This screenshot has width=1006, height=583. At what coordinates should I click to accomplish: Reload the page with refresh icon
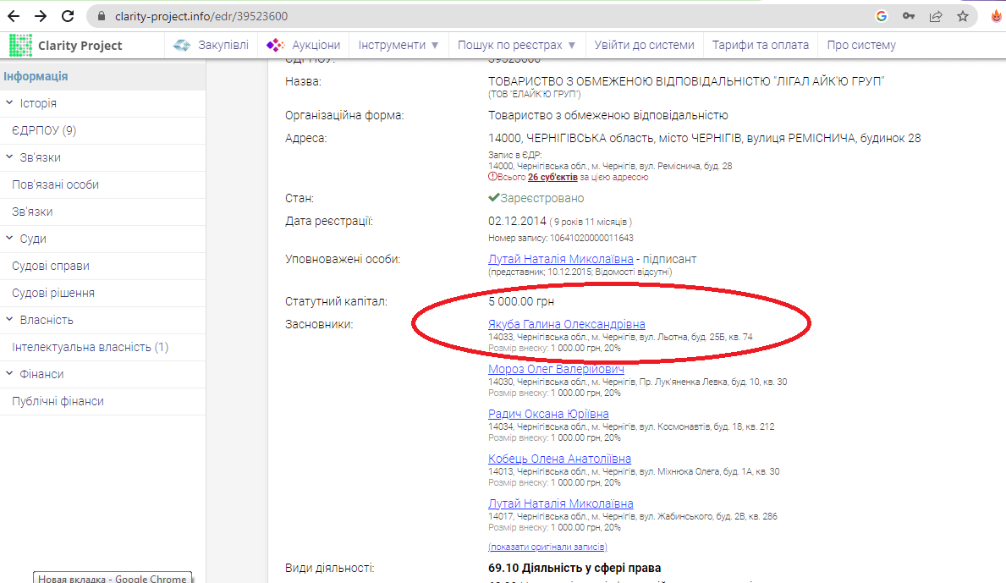click(69, 16)
